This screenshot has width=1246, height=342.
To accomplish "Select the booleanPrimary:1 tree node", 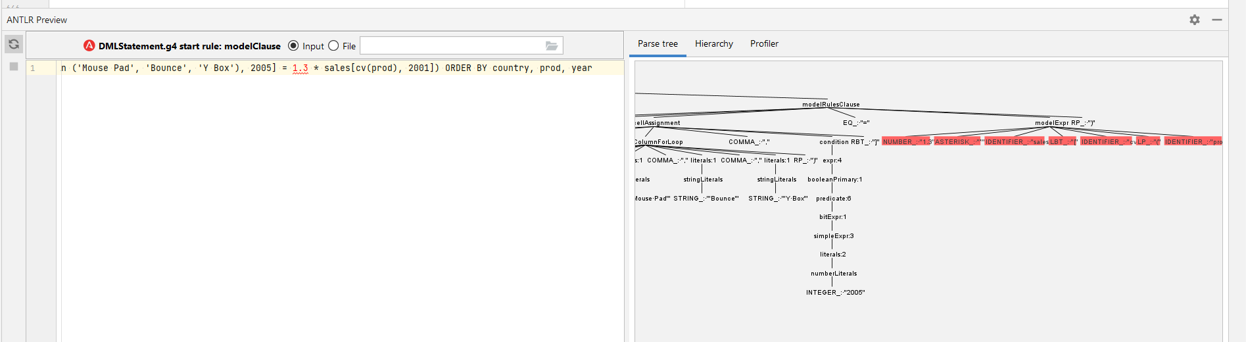I will click(x=835, y=180).
